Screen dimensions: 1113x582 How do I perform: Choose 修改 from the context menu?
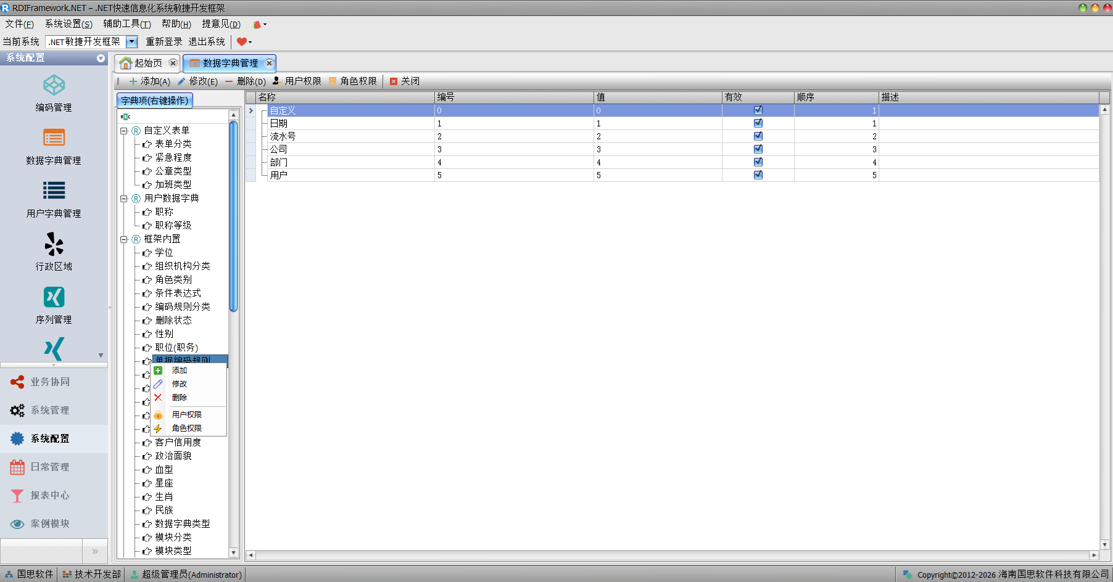[180, 384]
